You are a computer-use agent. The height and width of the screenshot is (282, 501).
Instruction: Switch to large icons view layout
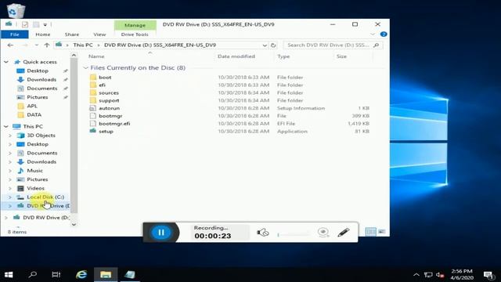tap(382, 232)
